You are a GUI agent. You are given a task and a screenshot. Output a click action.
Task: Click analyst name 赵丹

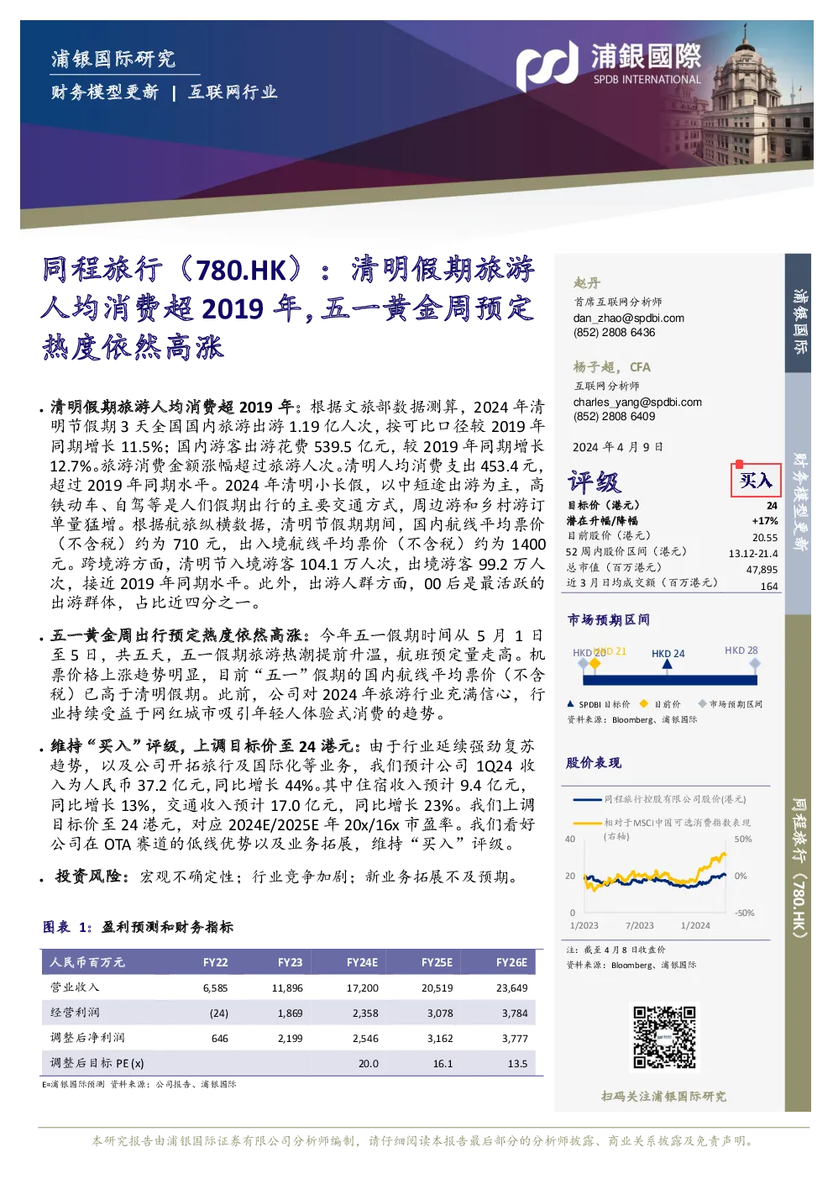pos(587,283)
